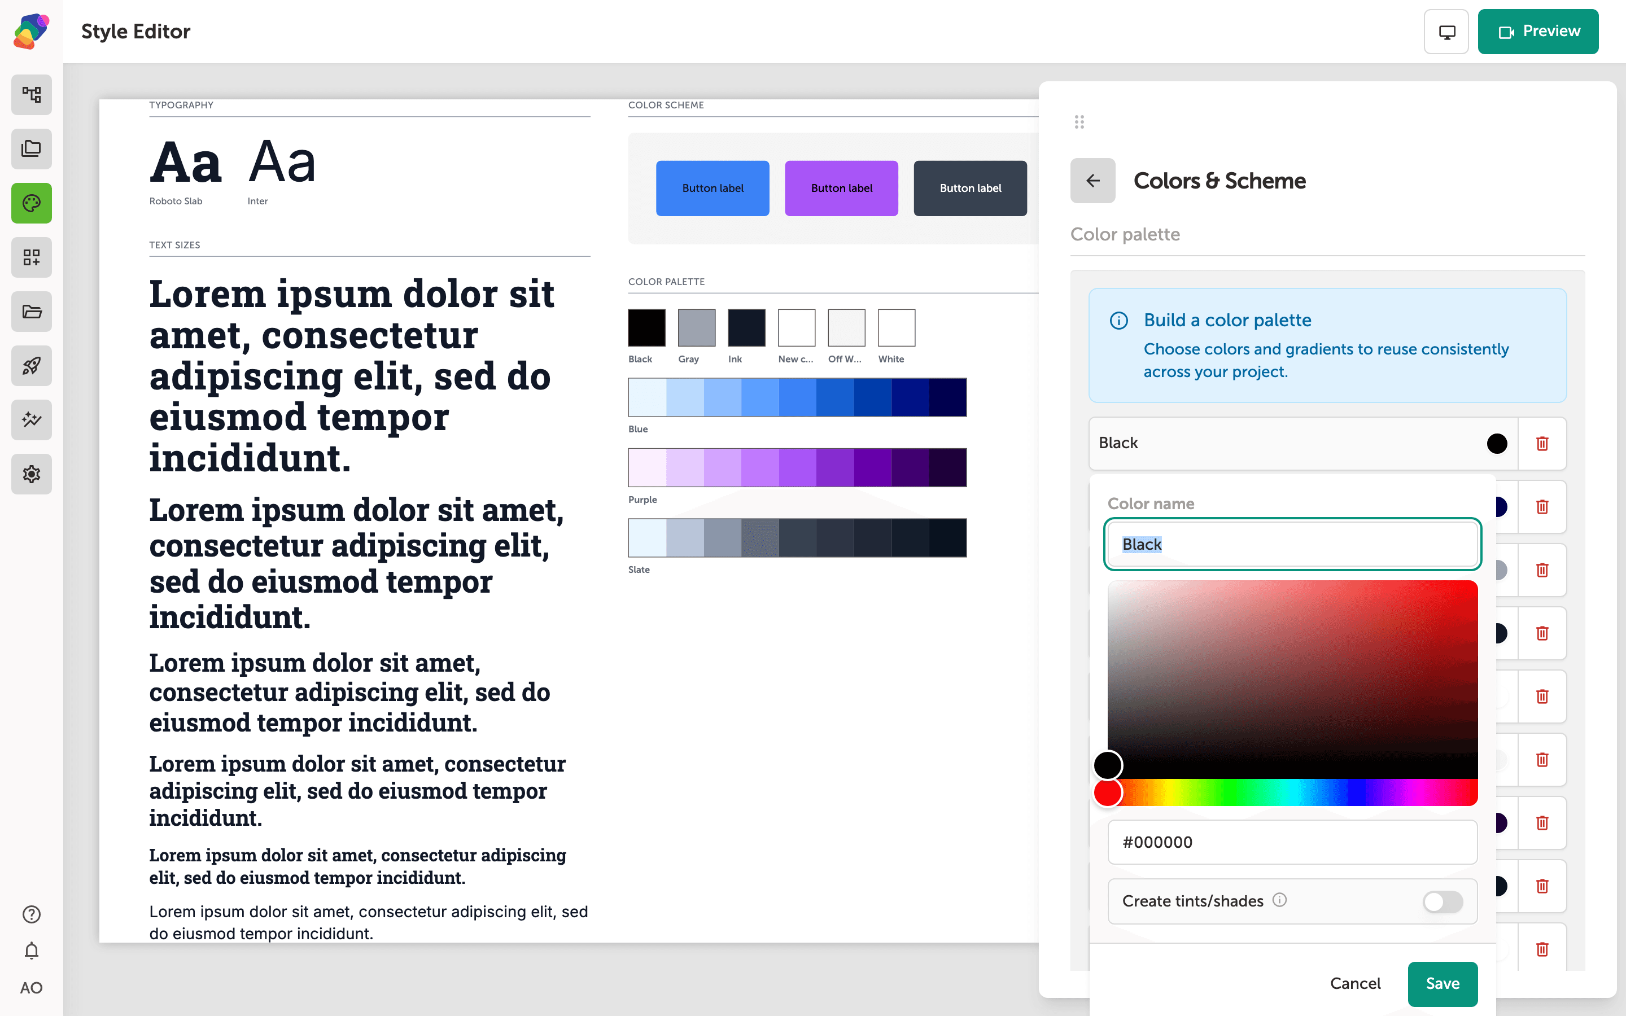
Task: Click the Blue tint scale strip
Action: coord(798,397)
